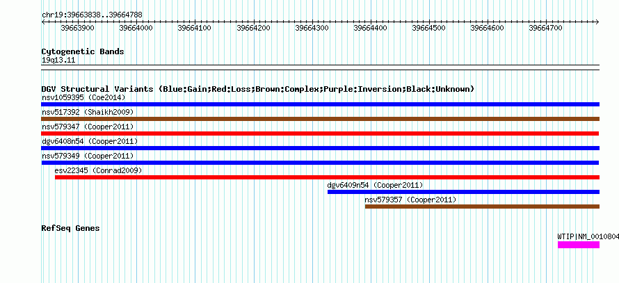Click the Cytogenetic Bands track title
619x283 pixels.
[83, 51]
